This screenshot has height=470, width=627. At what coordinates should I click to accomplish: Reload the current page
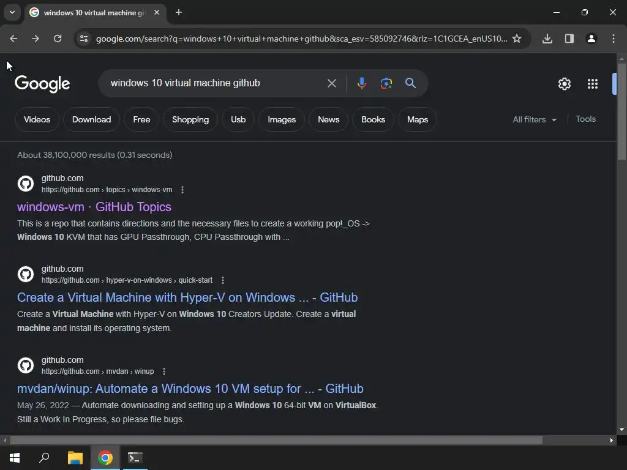coord(58,39)
